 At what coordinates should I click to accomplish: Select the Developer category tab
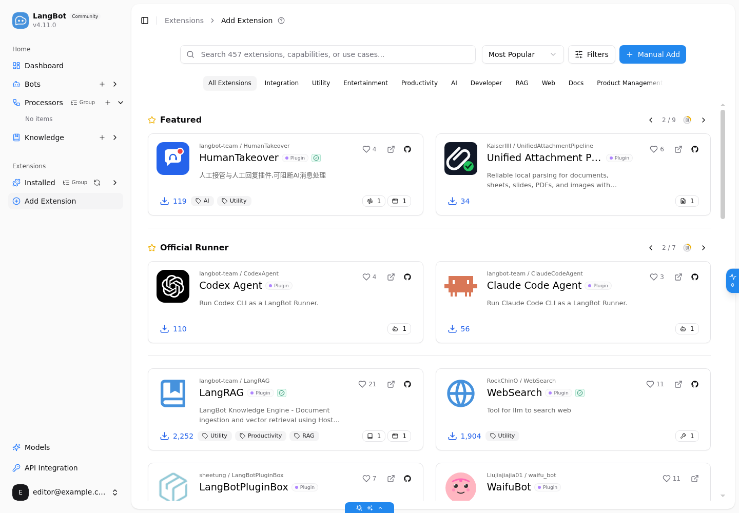[x=486, y=83]
